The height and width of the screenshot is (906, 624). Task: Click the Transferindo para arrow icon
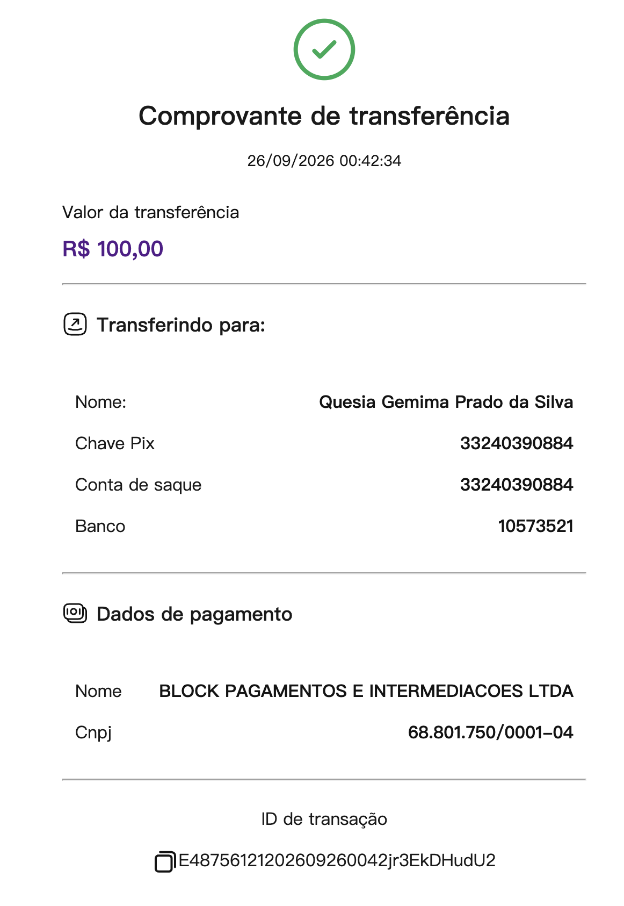pos(75,325)
